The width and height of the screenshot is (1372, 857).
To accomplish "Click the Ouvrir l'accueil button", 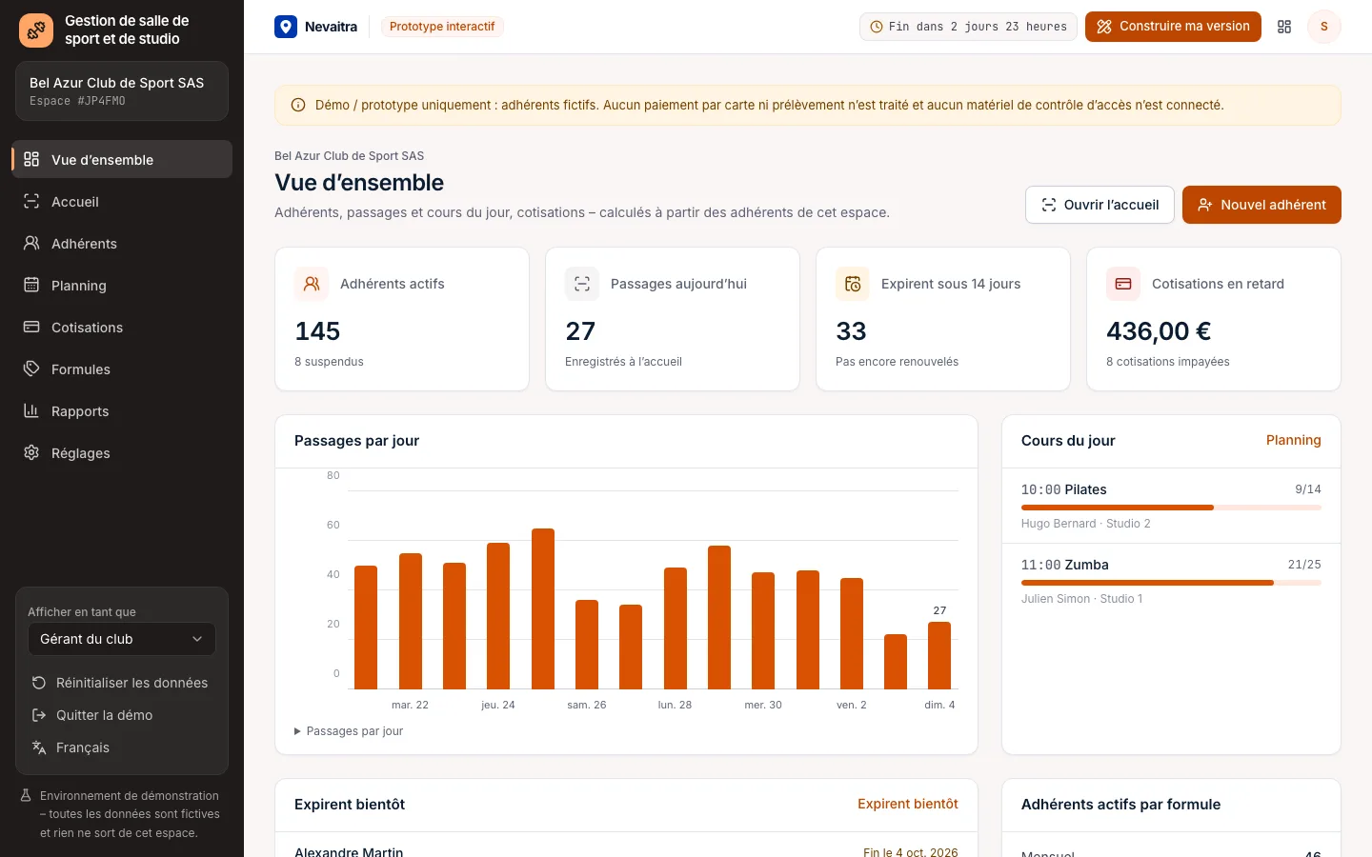I will point(1100,205).
